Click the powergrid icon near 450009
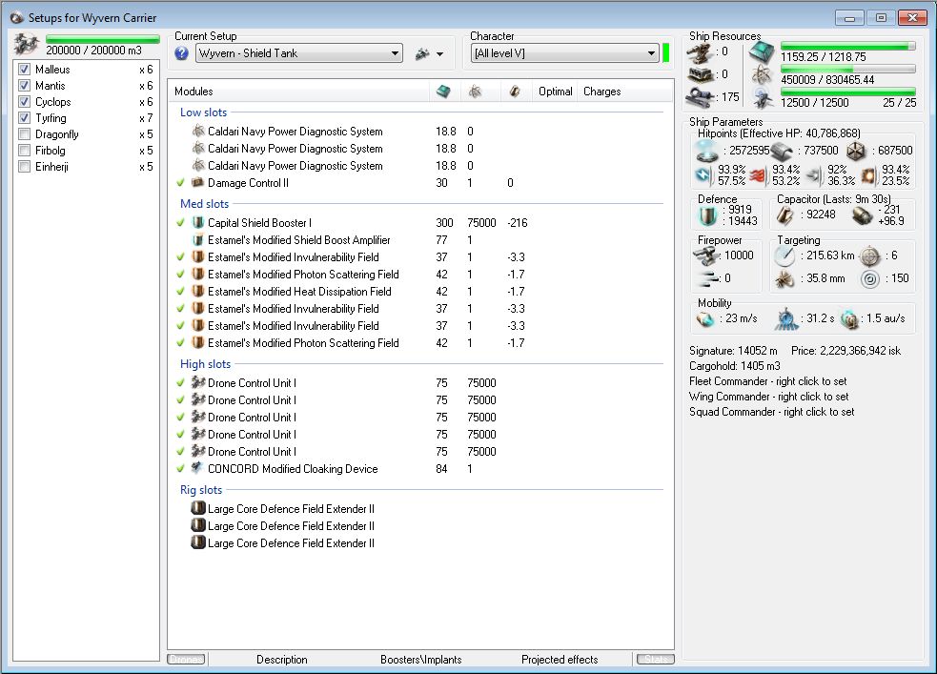Screen dimensions: 937x674 (x=762, y=75)
